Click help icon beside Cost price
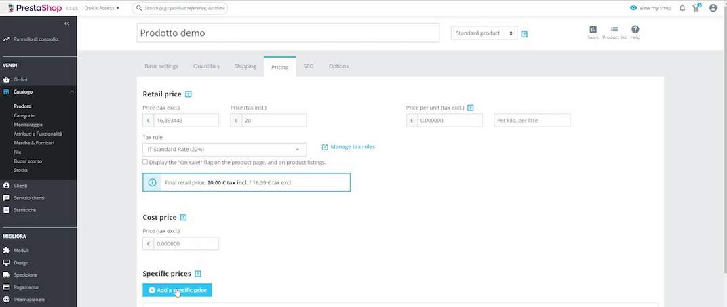Viewport: 727px width, 307px height. point(183,218)
